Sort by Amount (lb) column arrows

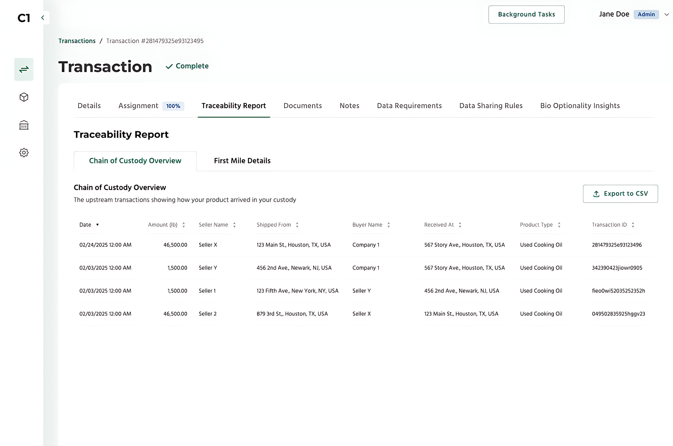(x=184, y=225)
